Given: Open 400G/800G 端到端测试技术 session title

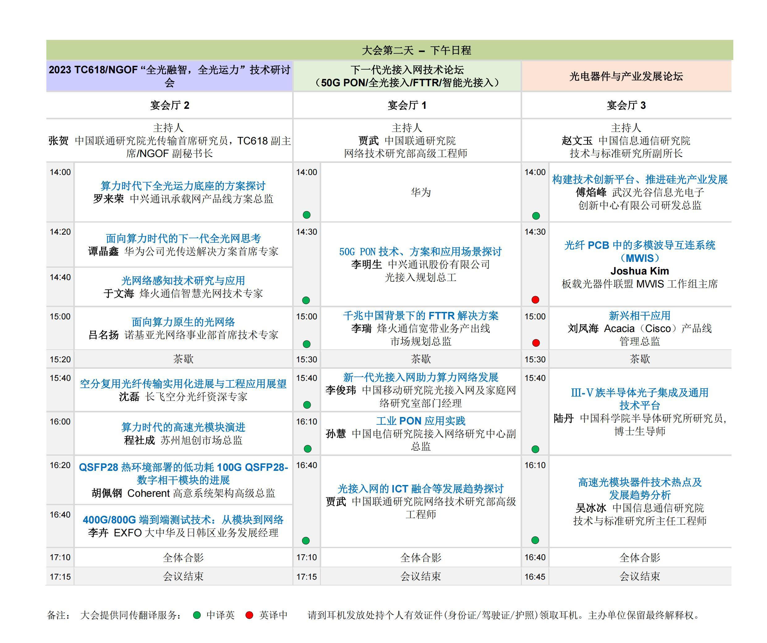Looking at the screenshot, I should point(183,520).
